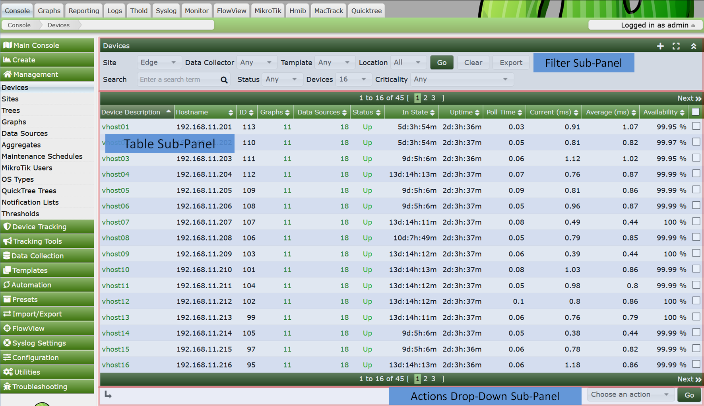Sort the table by the Availability column arrows

click(682, 113)
